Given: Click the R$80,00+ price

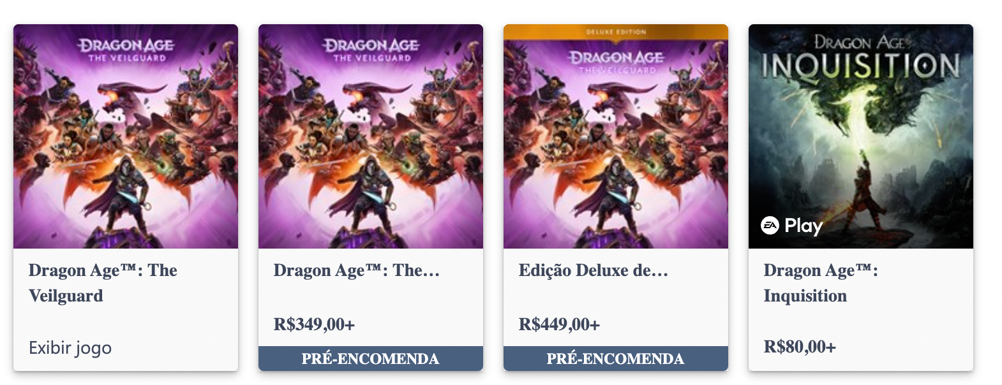Looking at the screenshot, I should tap(800, 347).
